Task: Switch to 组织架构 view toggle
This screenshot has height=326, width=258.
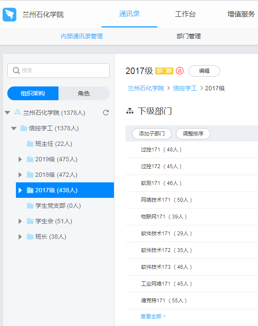Action: 33,93
